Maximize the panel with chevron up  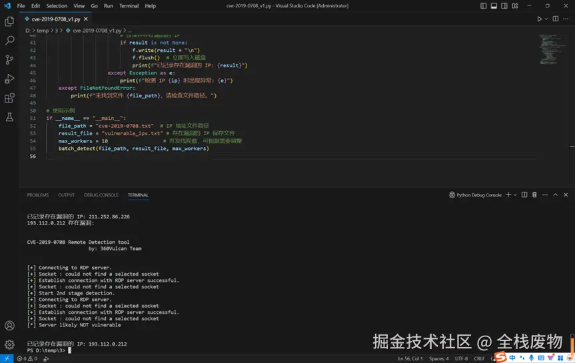coord(555,194)
